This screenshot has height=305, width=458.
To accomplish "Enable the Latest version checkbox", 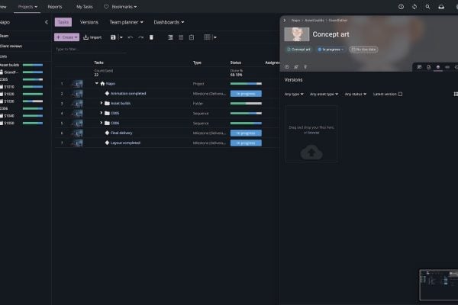I will pos(401,94).
